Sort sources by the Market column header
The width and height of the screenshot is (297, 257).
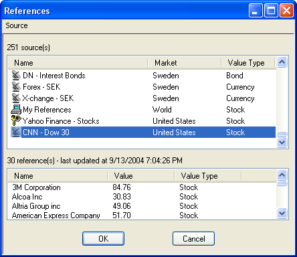pos(185,63)
